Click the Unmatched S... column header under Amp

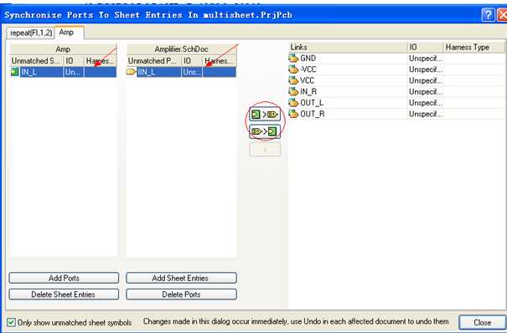(37, 61)
